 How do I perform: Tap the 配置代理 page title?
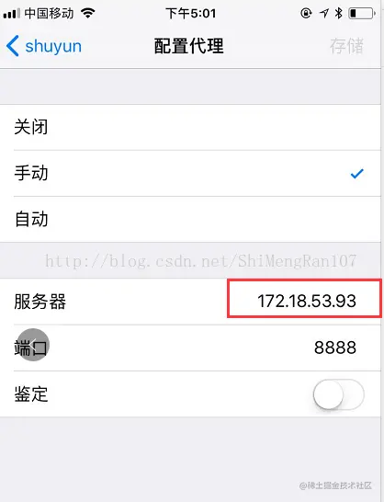189,46
